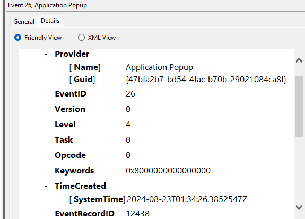The width and height of the screenshot is (305, 219).
Task: Click the vertical scrollbar thumb
Action: (x=299, y=107)
